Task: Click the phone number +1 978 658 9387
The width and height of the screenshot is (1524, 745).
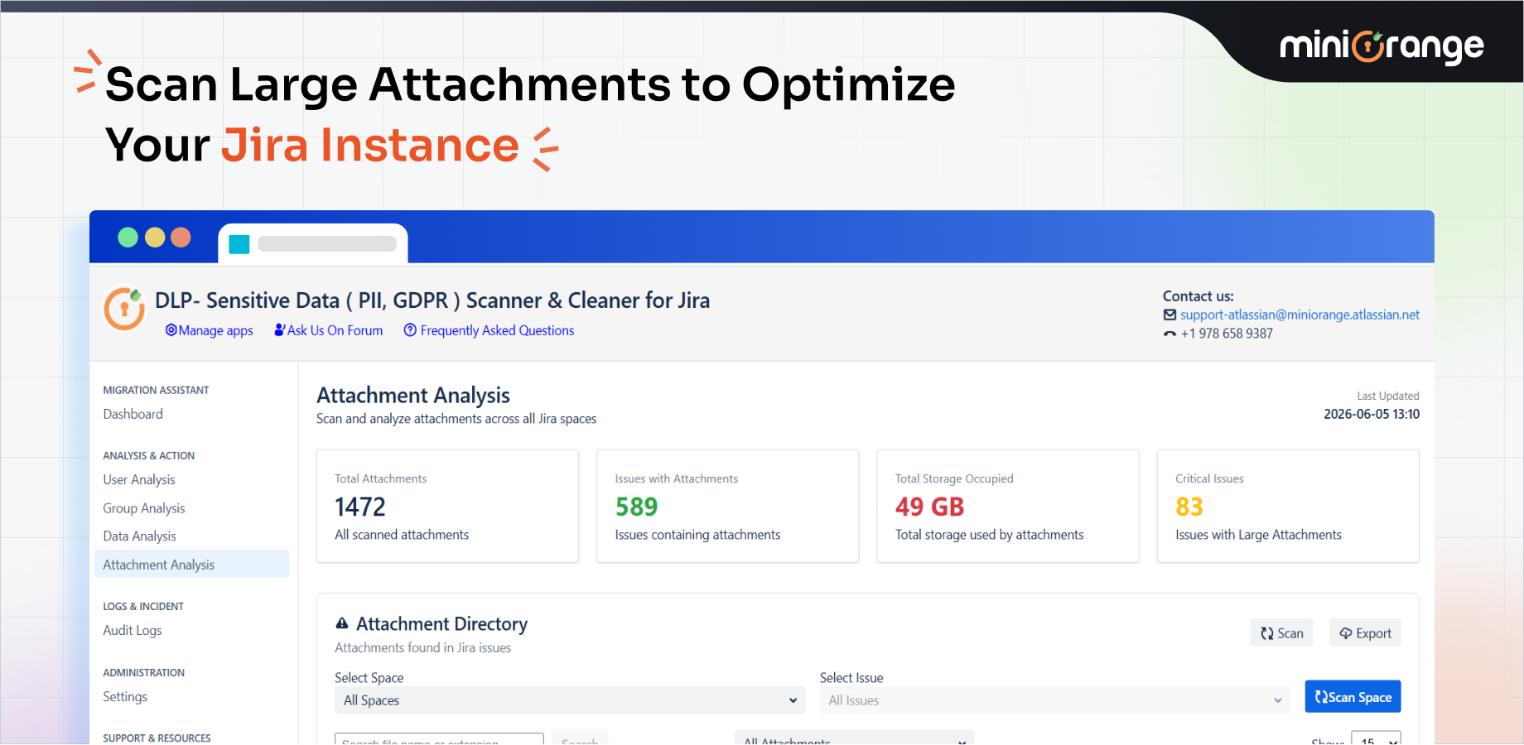Action: [x=1227, y=334]
